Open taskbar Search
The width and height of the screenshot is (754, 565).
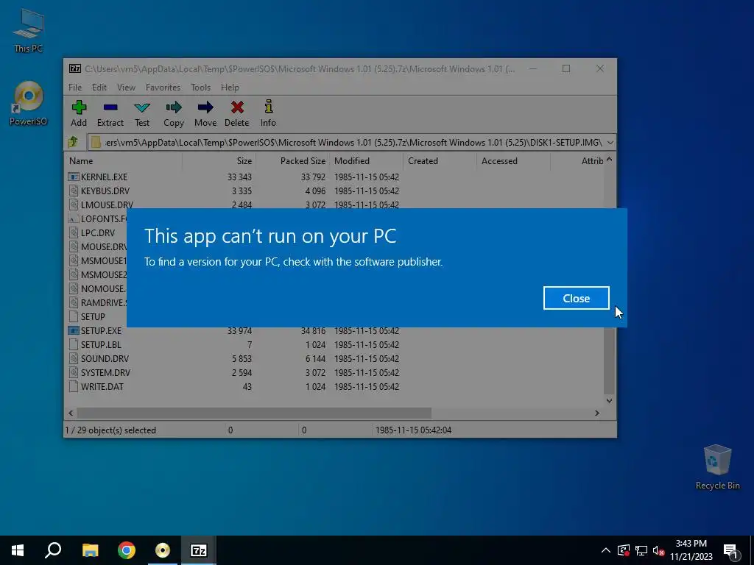(53, 550)
